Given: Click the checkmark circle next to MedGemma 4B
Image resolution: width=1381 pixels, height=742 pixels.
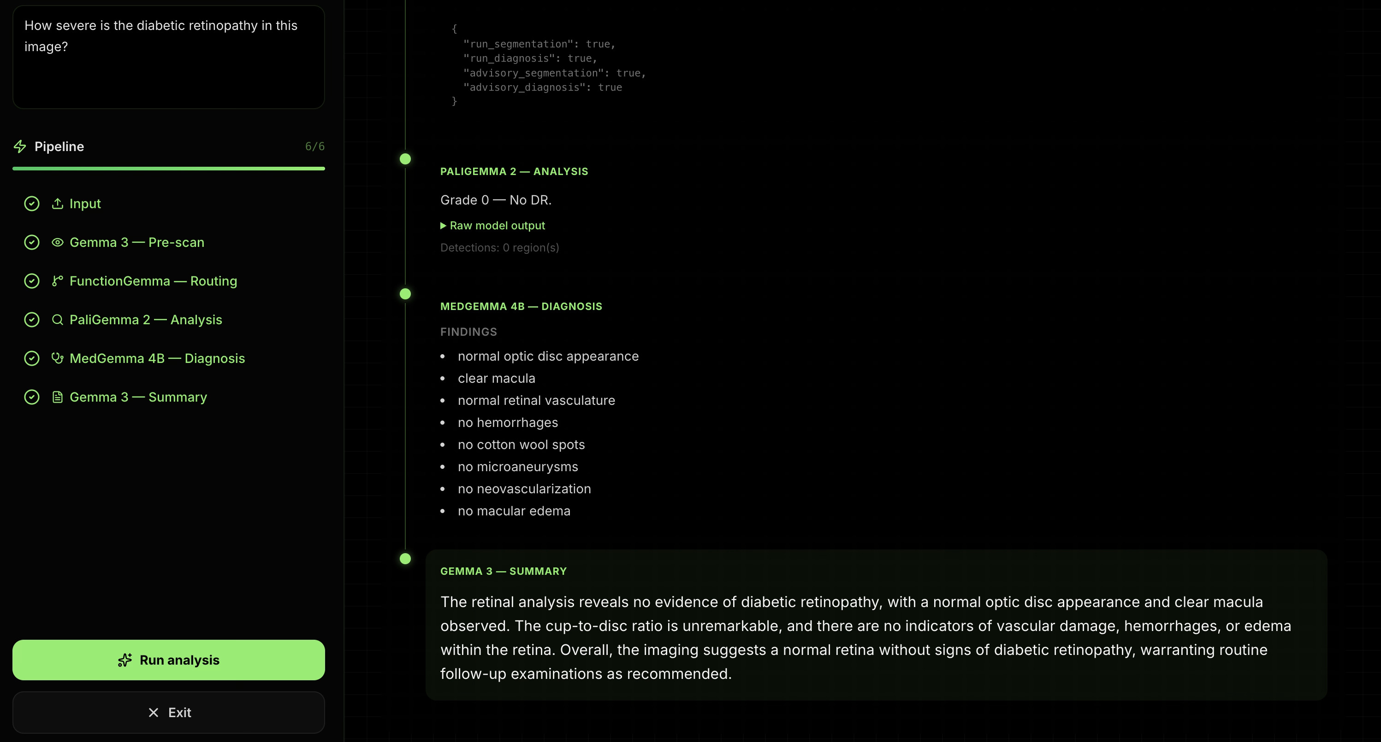Looking at the screenshot, I should pos(32,358).
